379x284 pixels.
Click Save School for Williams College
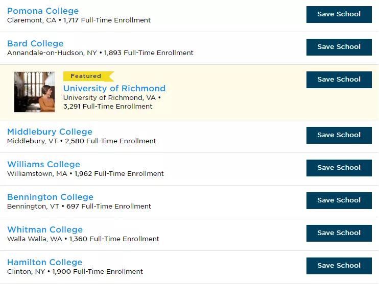pos(339,168)
